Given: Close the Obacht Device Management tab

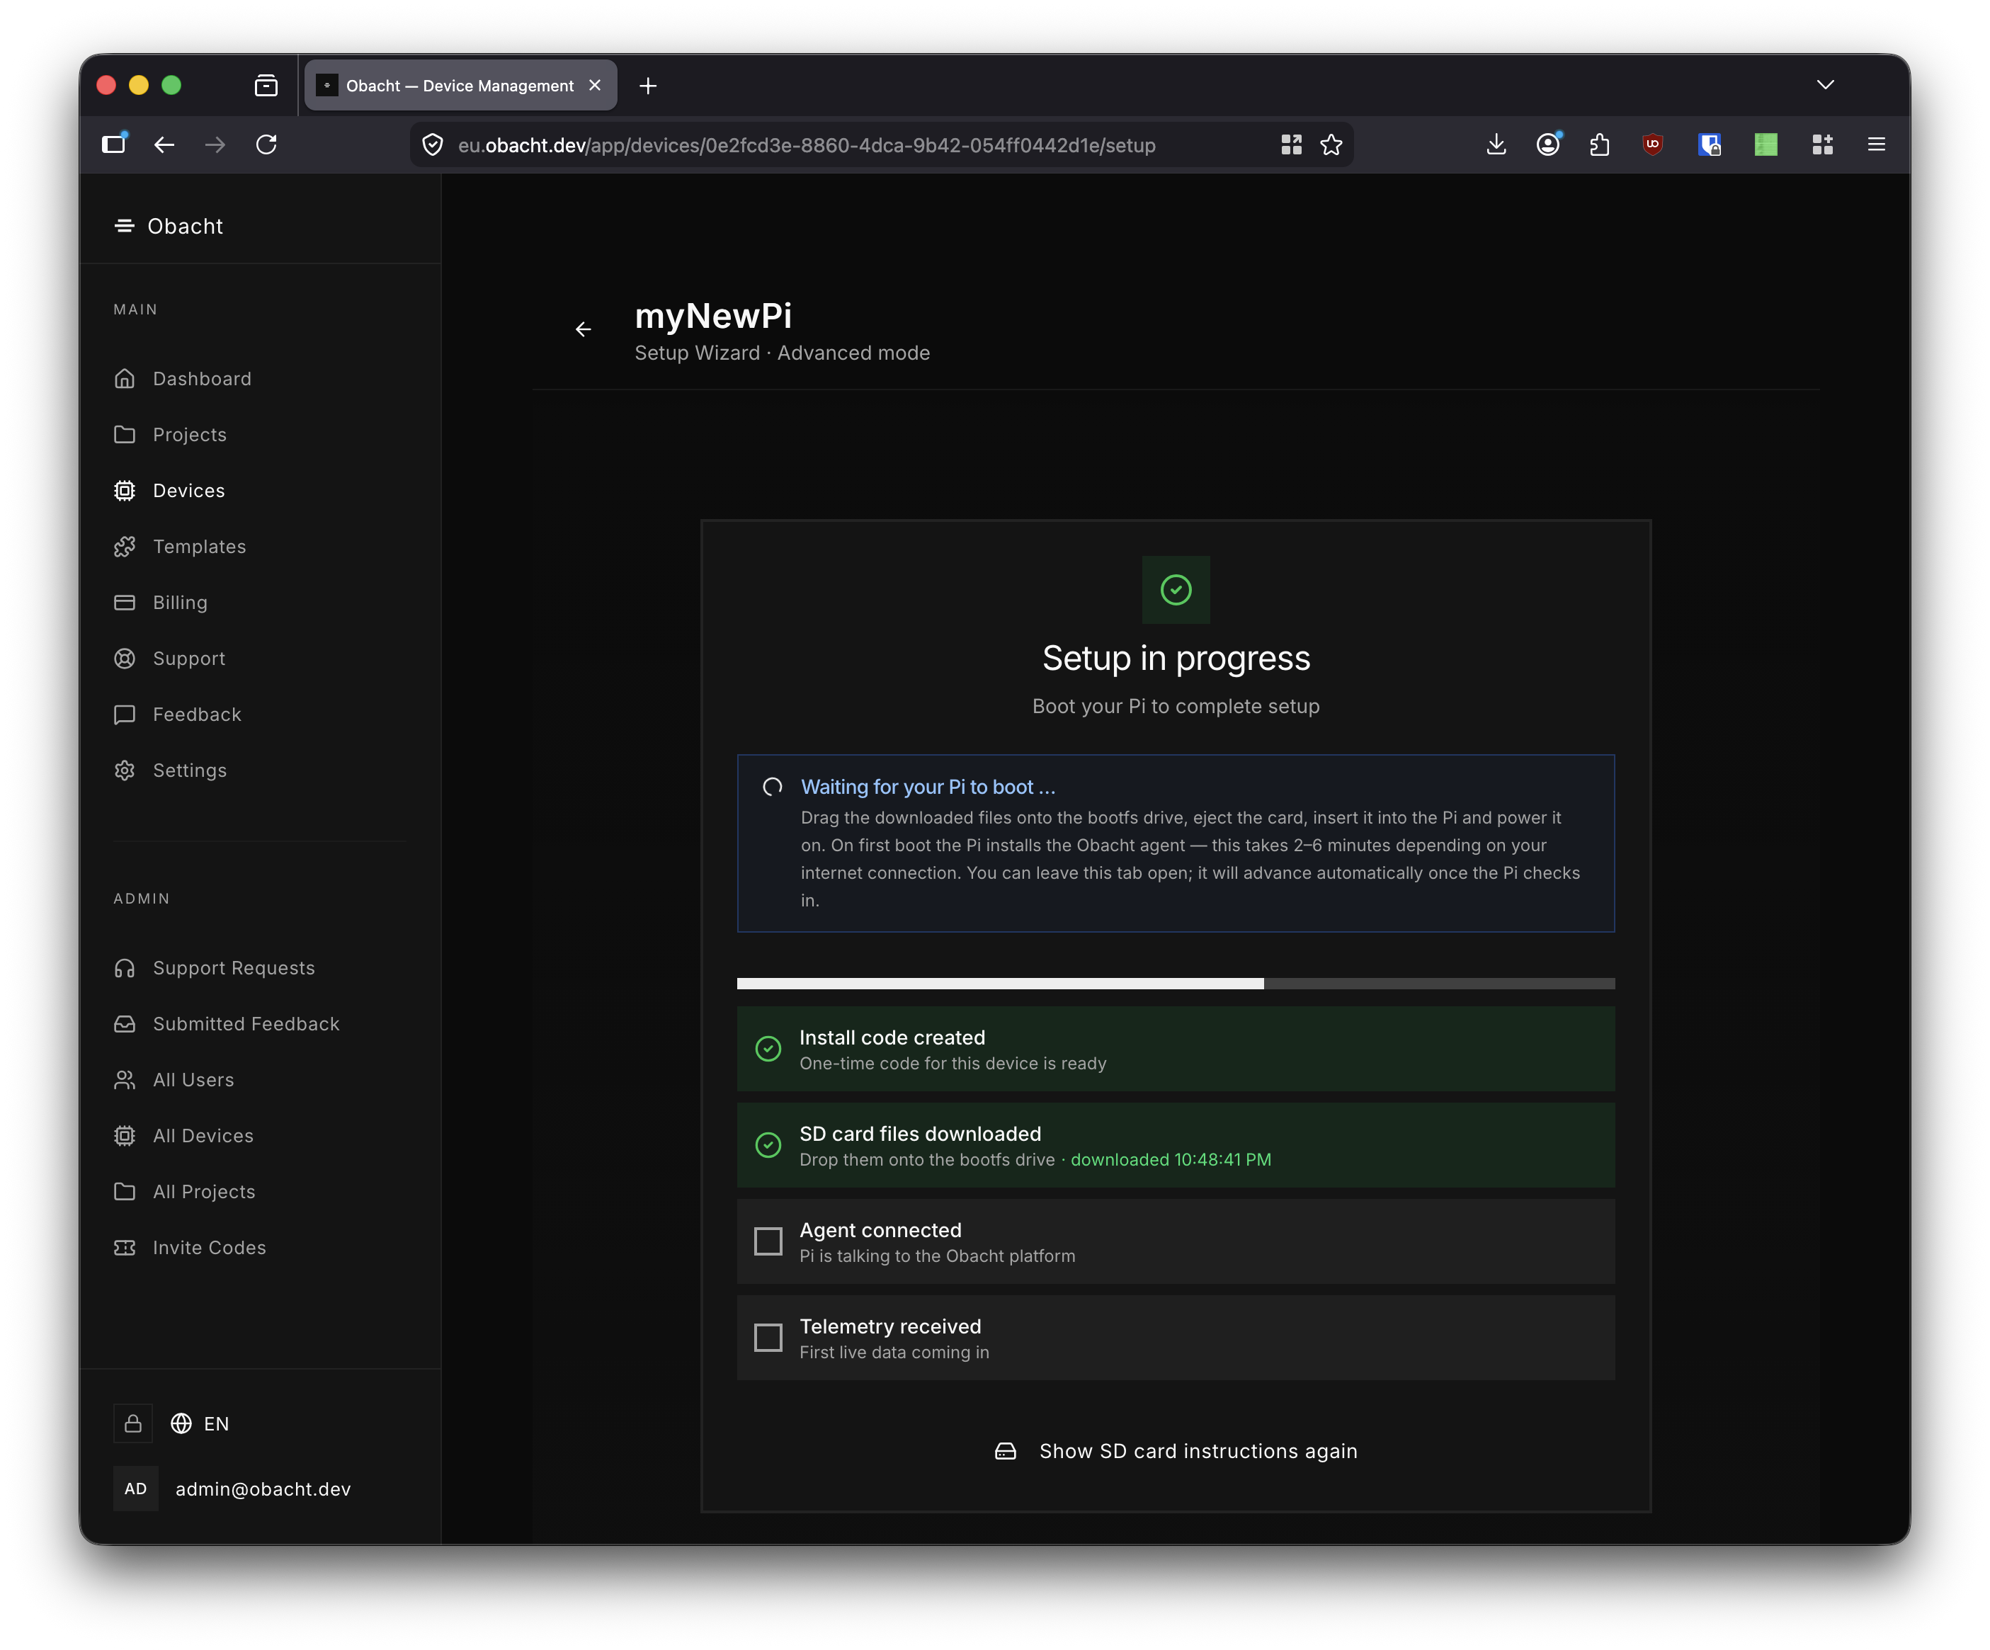Looking at the screenshot, I should pyautogui.click(x=595, y=85).
